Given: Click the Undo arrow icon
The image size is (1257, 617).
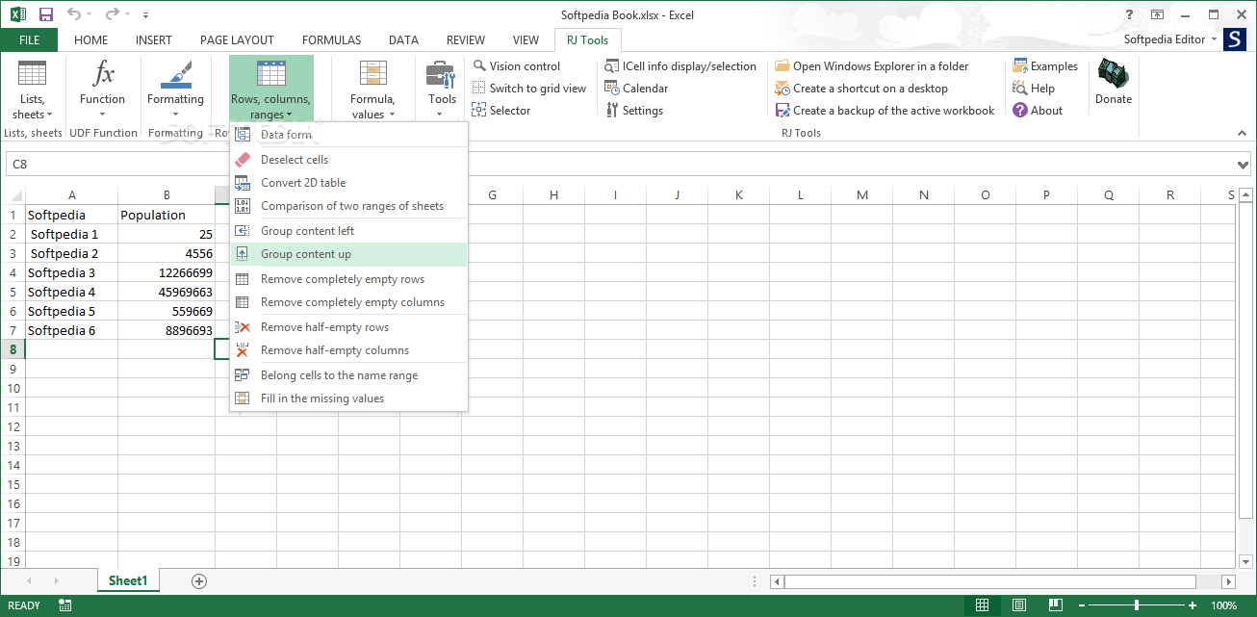Looking at the screenshot, I should click(74, 14).
